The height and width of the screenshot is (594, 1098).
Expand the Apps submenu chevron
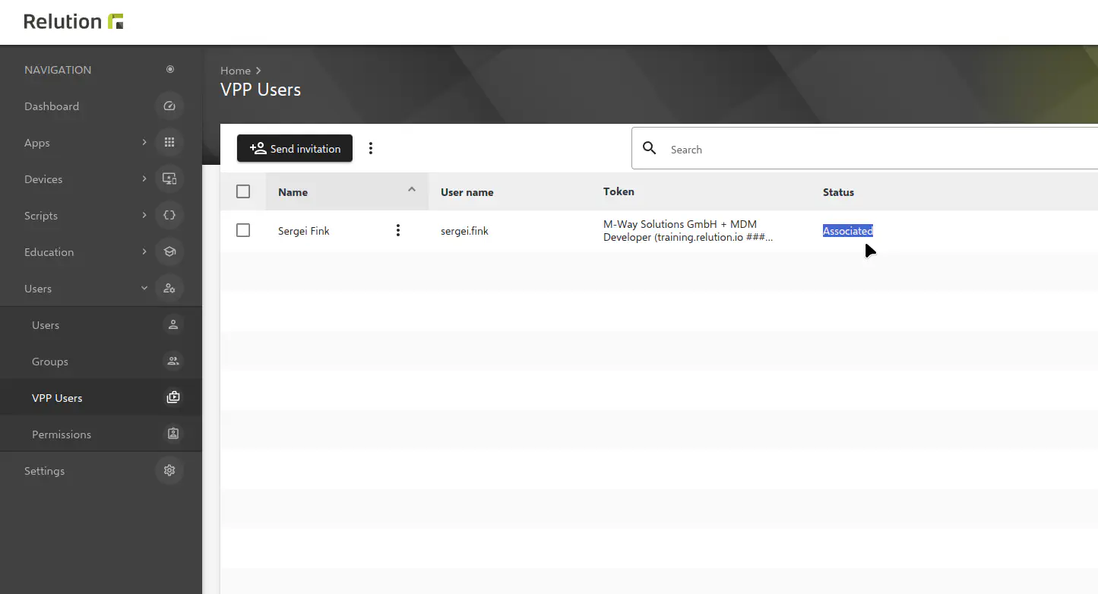point(144,143)
